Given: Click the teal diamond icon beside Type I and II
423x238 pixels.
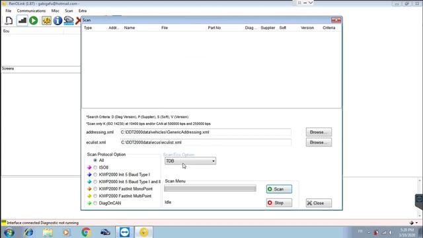Looking at the screenshot, I should 89,182.
